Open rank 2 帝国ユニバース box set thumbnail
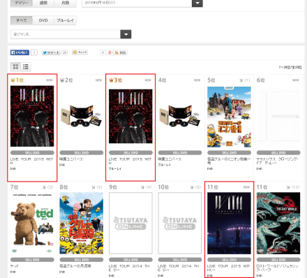The image size is (307, 278). pos(82,116)
